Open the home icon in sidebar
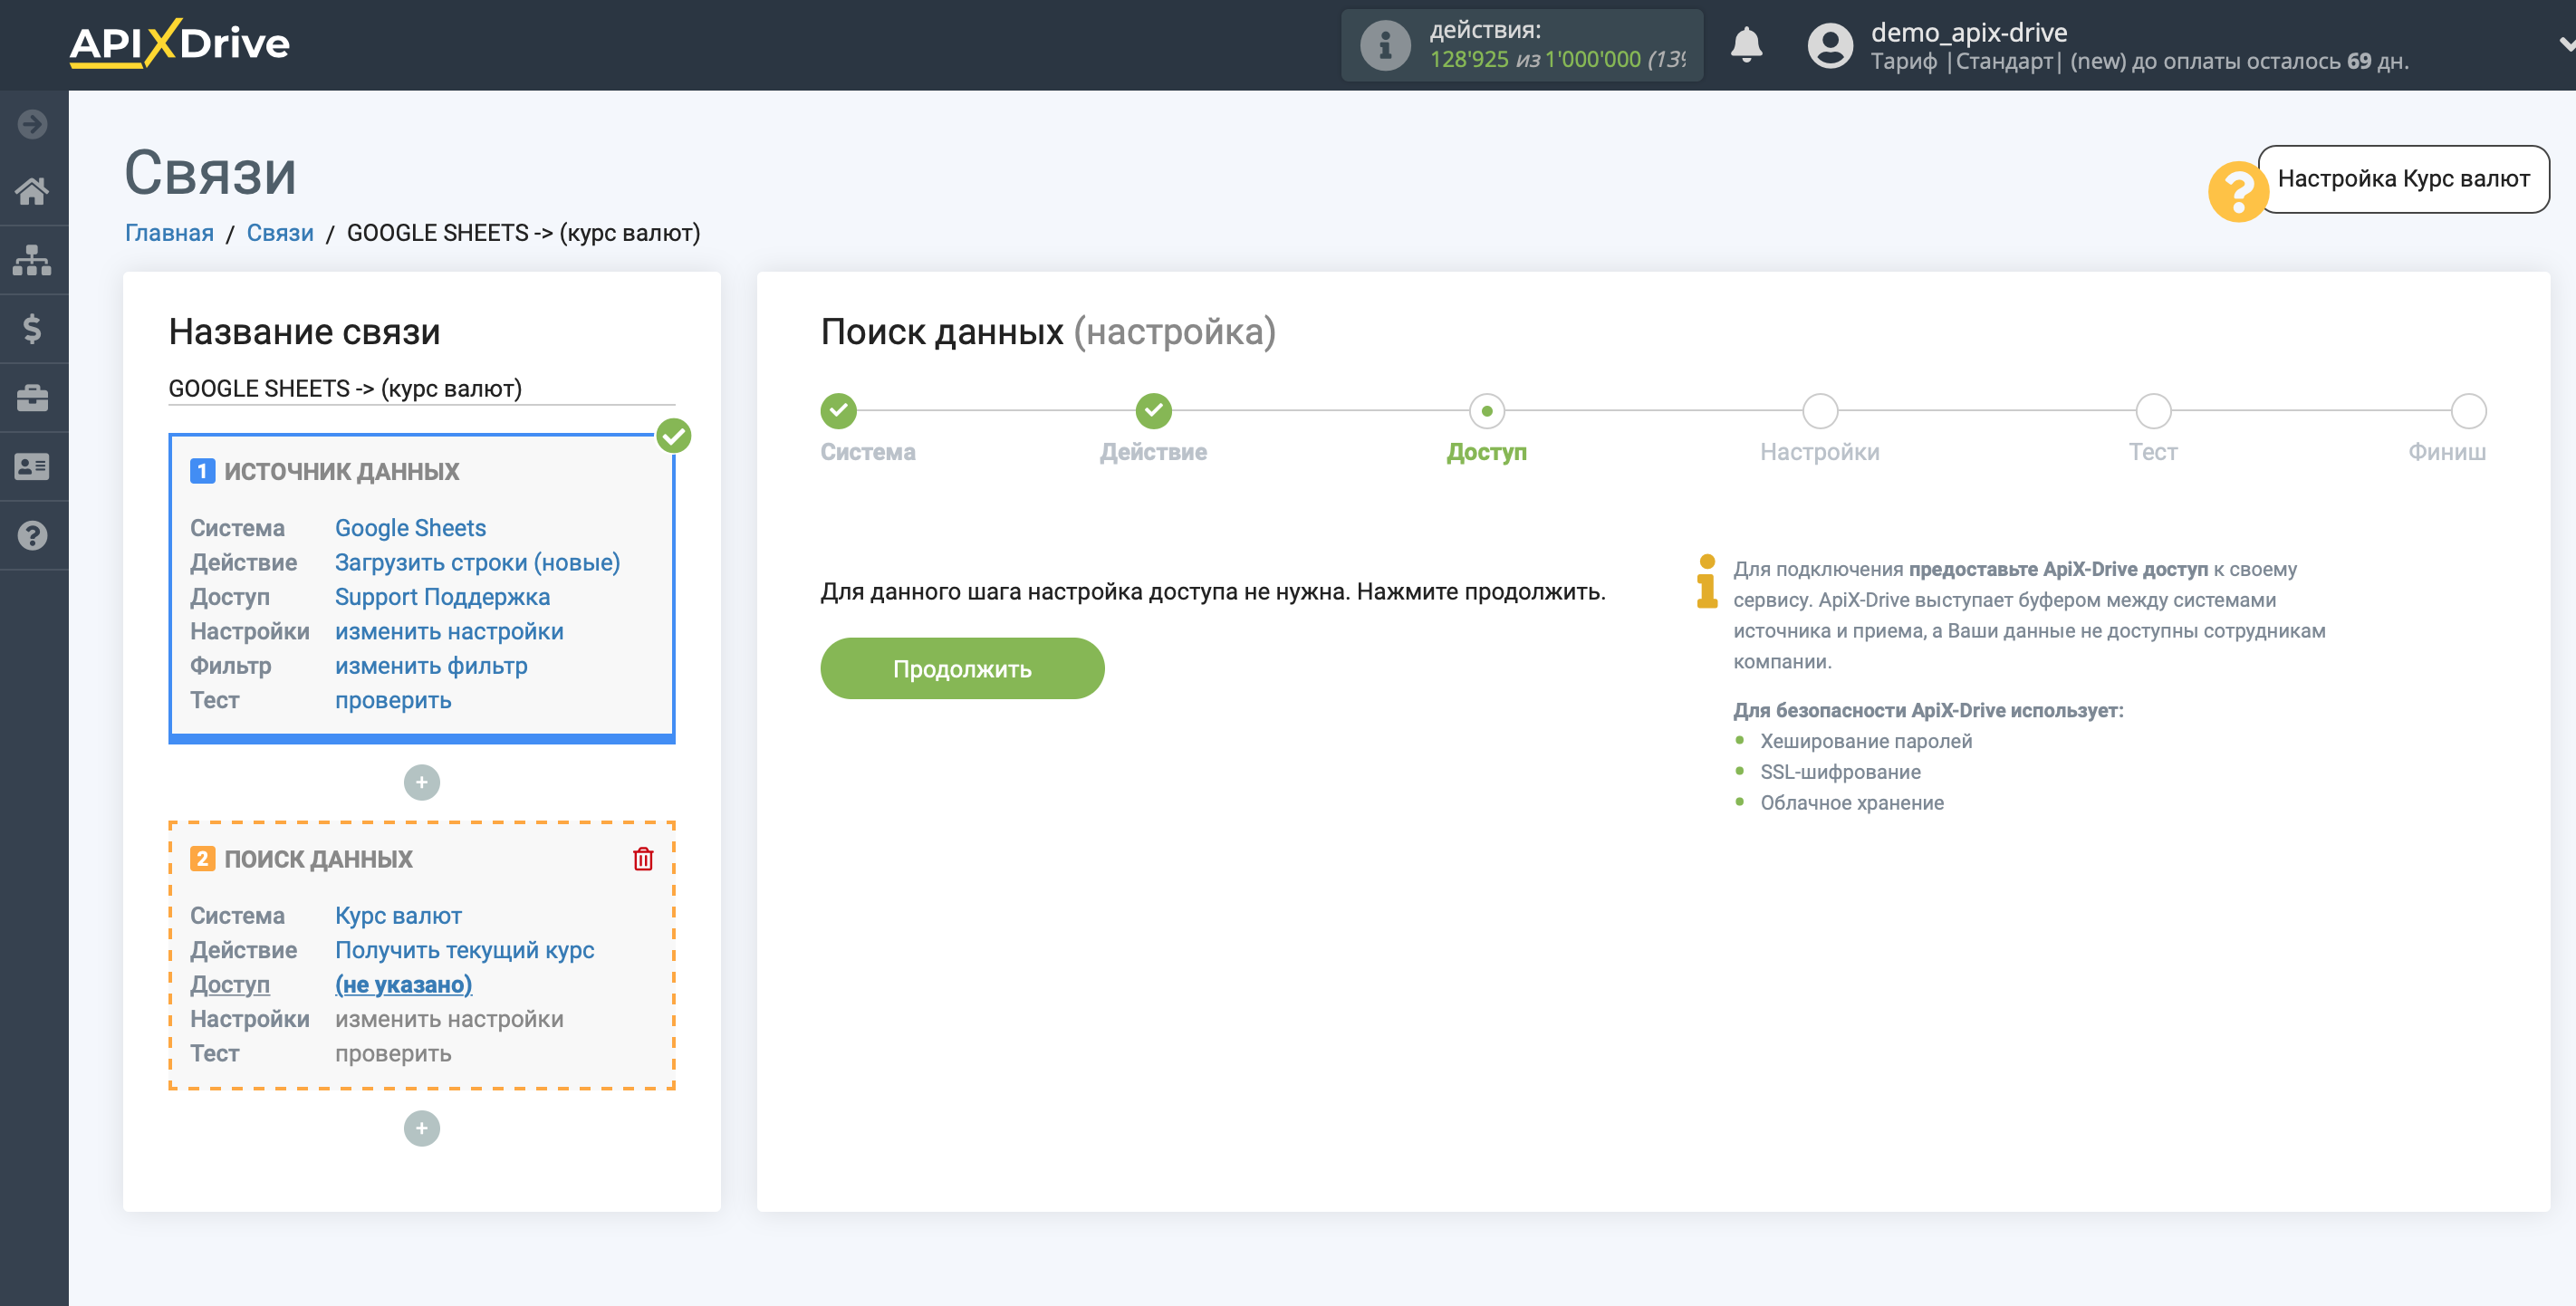This screenshot has height=1306, width=2576. [33, 191]
